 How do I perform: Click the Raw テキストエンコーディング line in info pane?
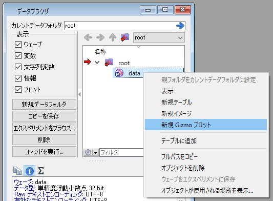point(58,194)
